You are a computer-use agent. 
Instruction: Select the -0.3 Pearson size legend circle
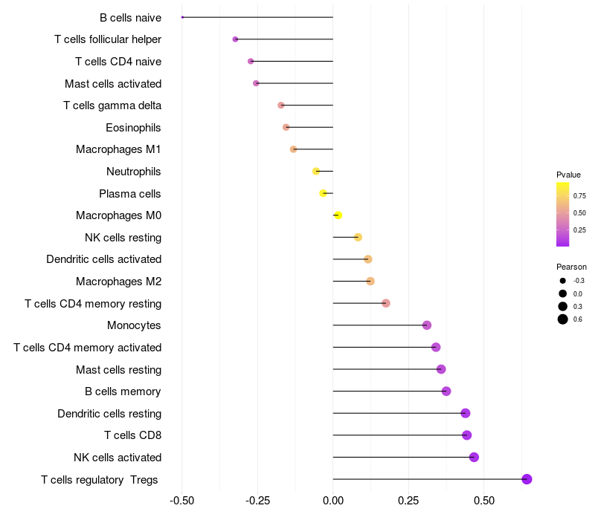point(562,281)
